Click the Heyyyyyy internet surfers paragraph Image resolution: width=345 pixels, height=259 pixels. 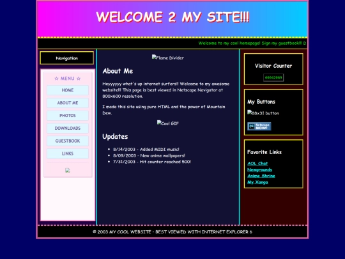[x=166, y=90]
